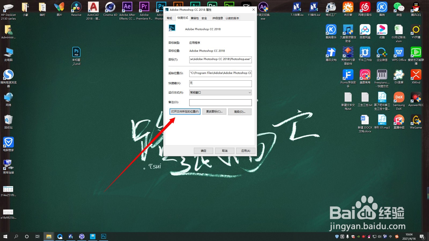Open File Explorer from the taskbar
The height and width of the screenshot is (241, 429).
coord(49,236)
